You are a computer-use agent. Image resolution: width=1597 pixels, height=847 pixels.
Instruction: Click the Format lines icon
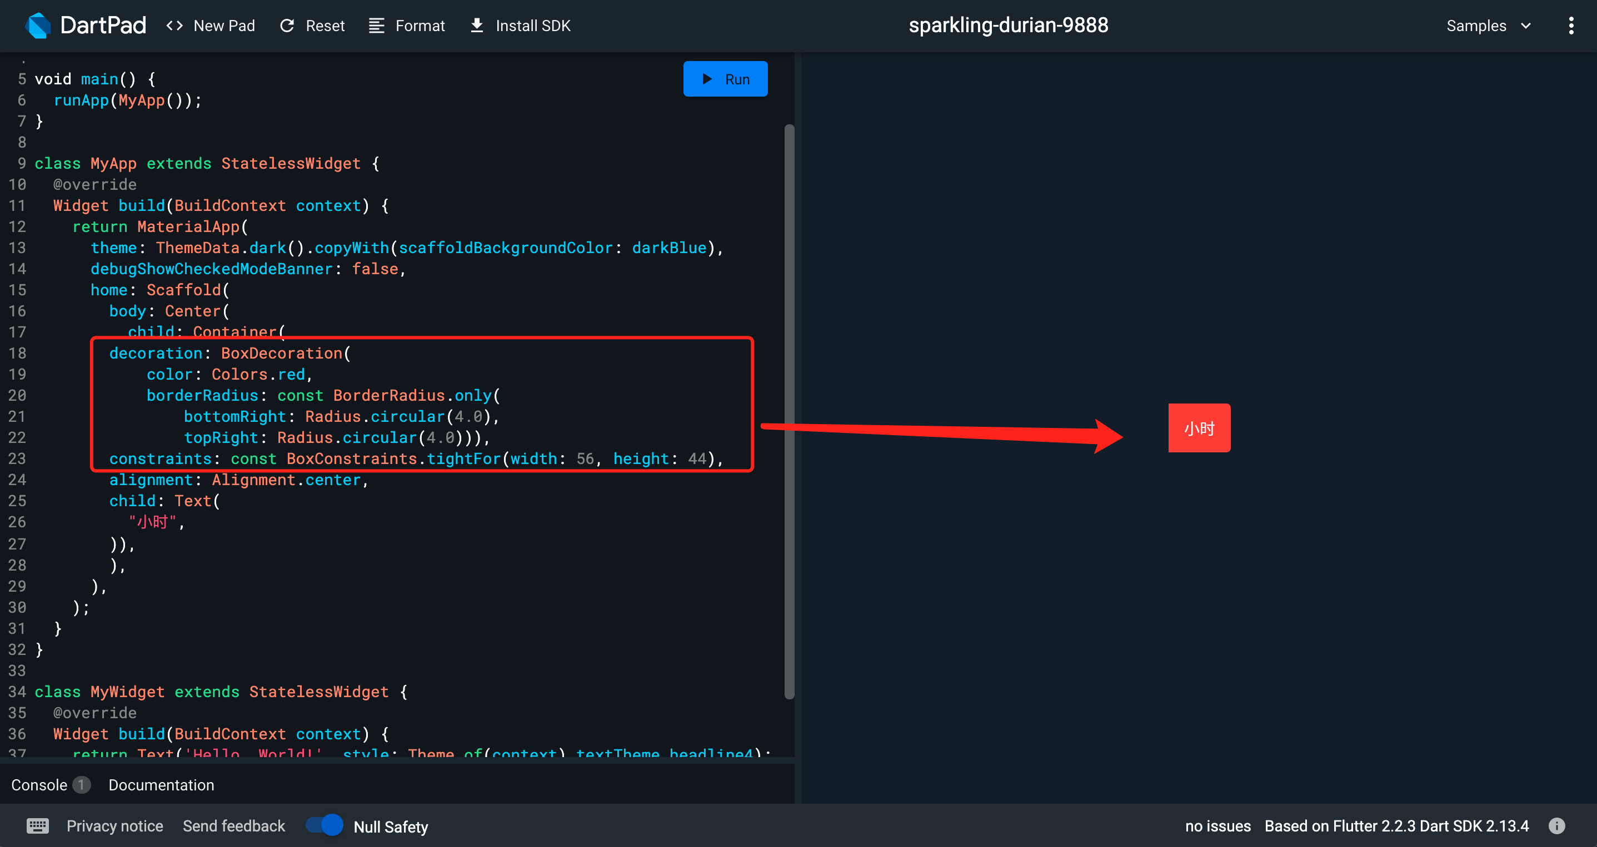(x=376, y=26)
